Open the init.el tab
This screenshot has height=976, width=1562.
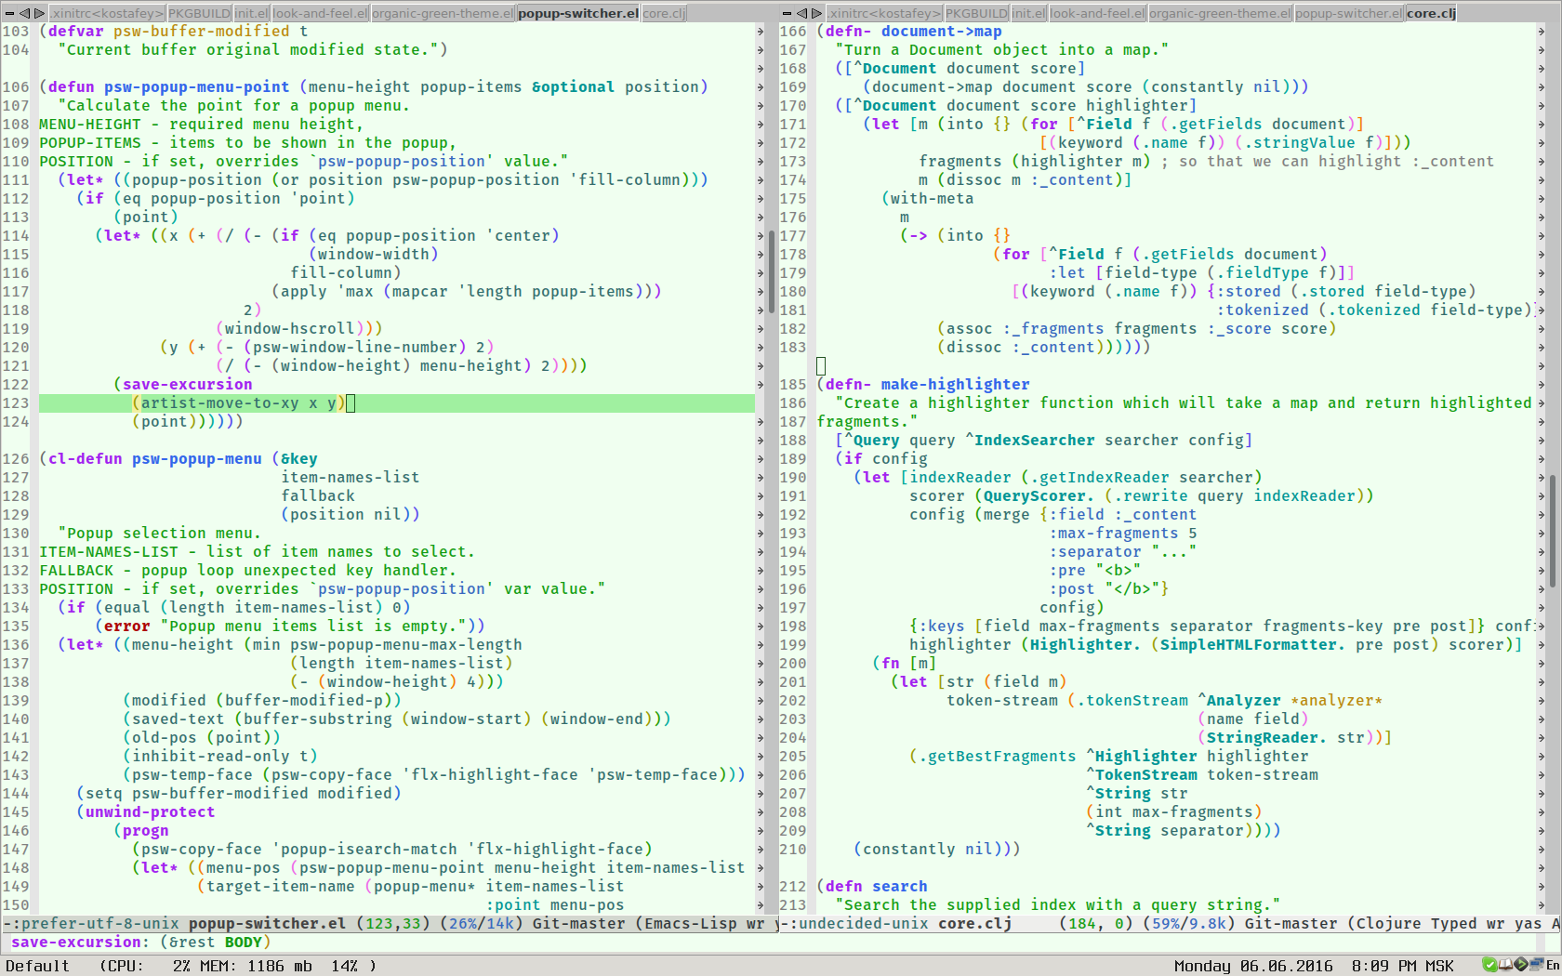(249, 12)
